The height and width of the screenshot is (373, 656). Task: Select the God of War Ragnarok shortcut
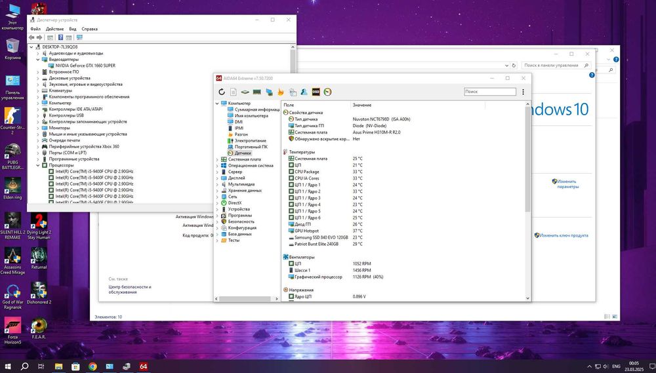pos(12,296)
